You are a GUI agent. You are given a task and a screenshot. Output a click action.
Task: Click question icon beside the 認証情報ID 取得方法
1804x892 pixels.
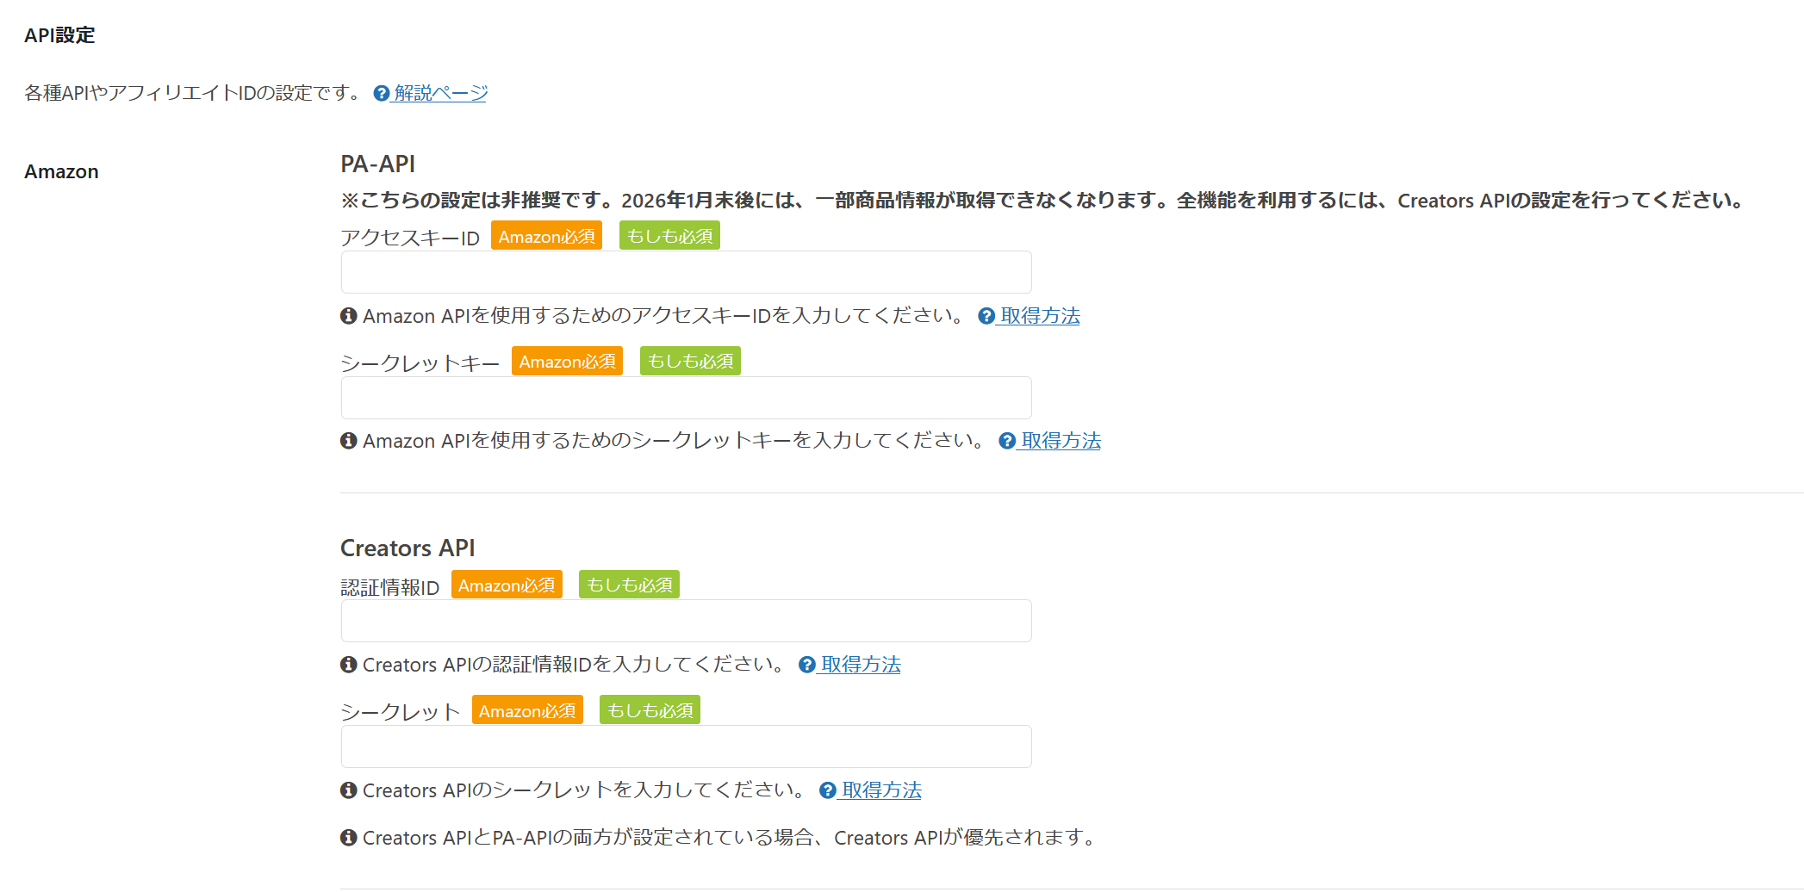pos(807,665)
